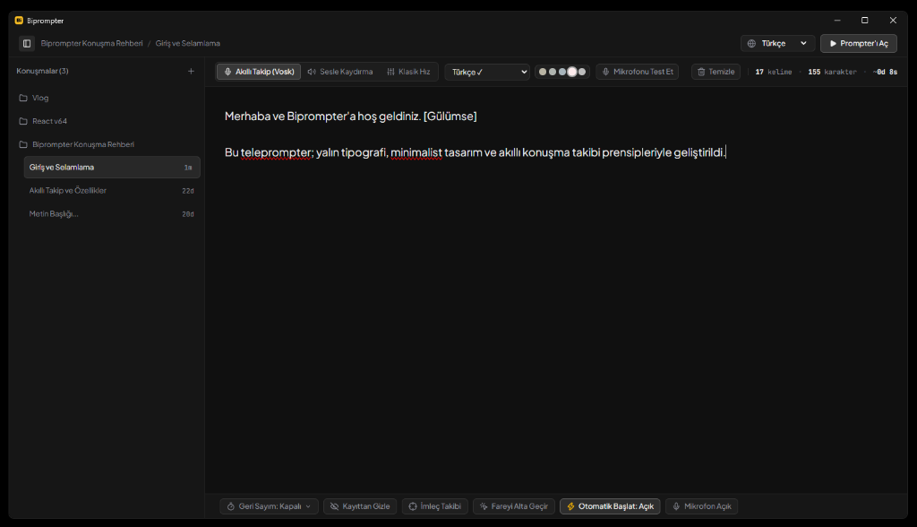This screenshot has width=917, height=527.
Task: Click the Temizle button
Action: coord(716,72)
